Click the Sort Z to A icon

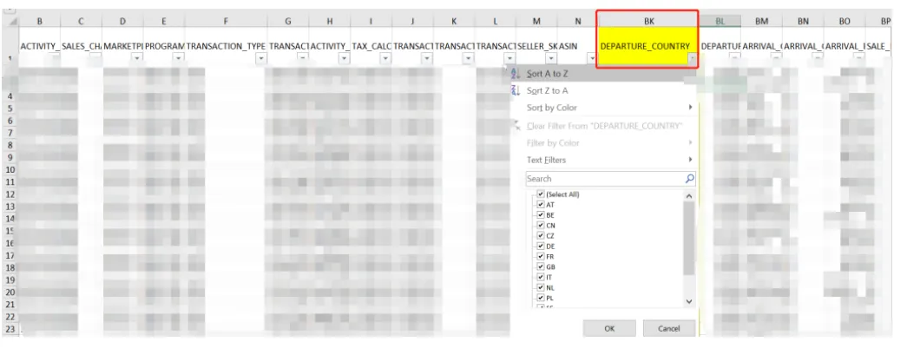pos(516,90)
